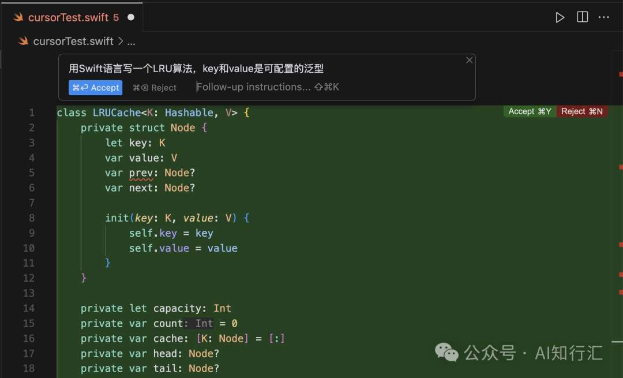Open a split editor view
Image resolution: width=623 pixels, height=378 pixels.
pos(583,17)
